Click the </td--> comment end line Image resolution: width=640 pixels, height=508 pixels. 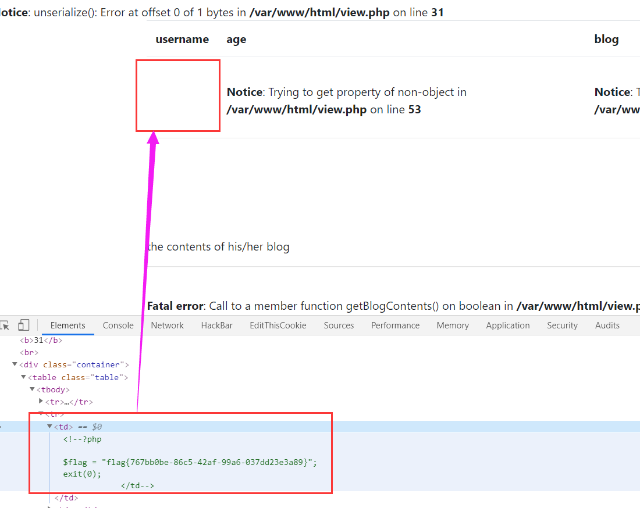(x=137, y=485)
